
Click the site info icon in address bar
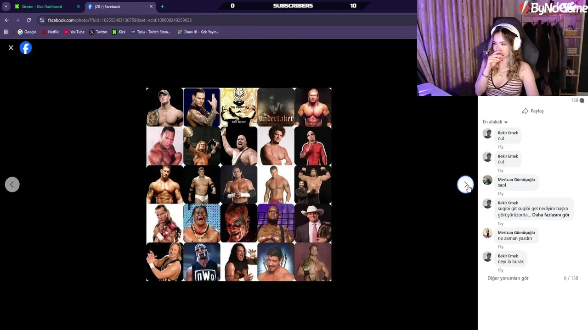click(42, 20)
